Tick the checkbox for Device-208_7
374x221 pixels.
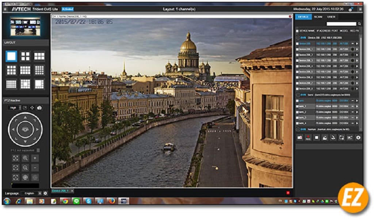(x=297, y=83)
